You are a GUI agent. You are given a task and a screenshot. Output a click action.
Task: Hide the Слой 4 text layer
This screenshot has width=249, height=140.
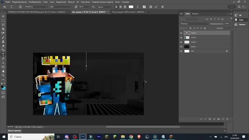181,33
